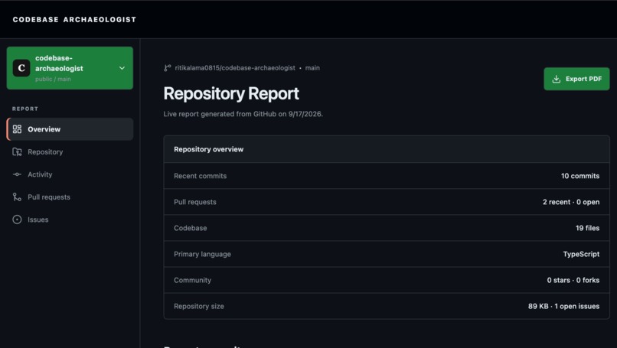
Task: Click the 89 KB · 1 open issues value
Action: pos(564,306)
